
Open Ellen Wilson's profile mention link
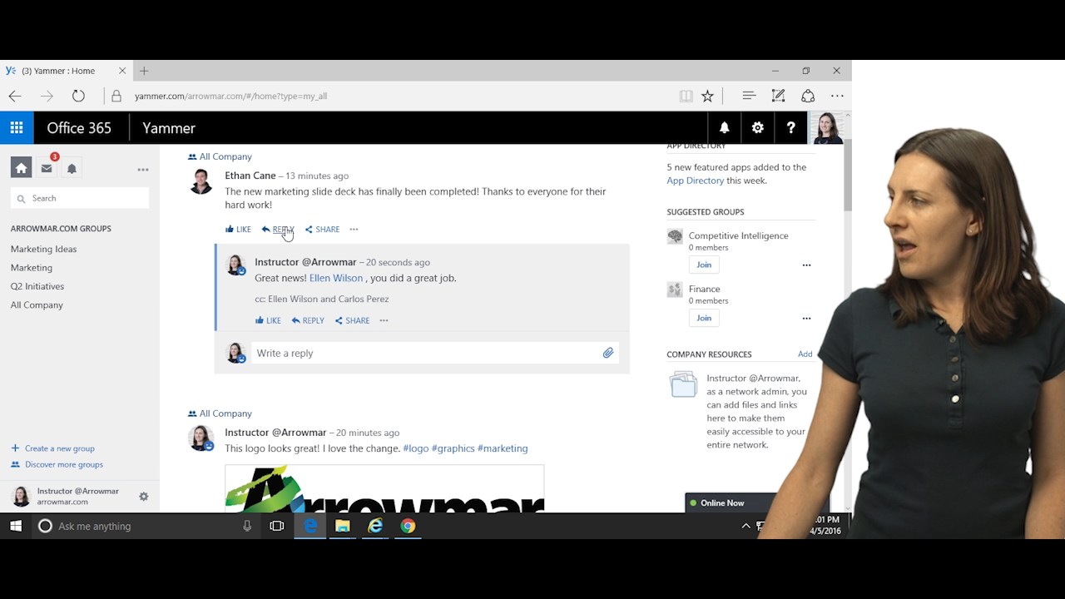pos(336,278)
